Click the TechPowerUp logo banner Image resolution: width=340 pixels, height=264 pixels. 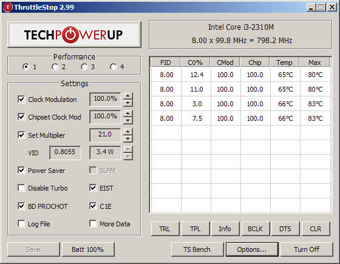point(74,35)
